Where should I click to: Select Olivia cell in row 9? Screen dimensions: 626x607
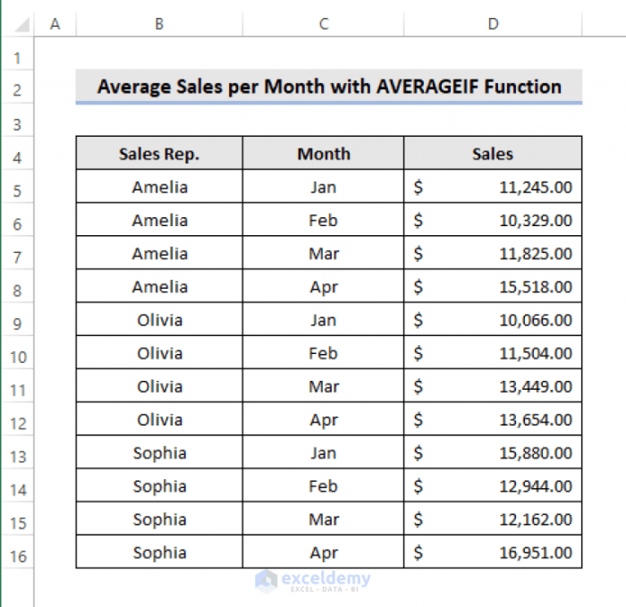159,319
